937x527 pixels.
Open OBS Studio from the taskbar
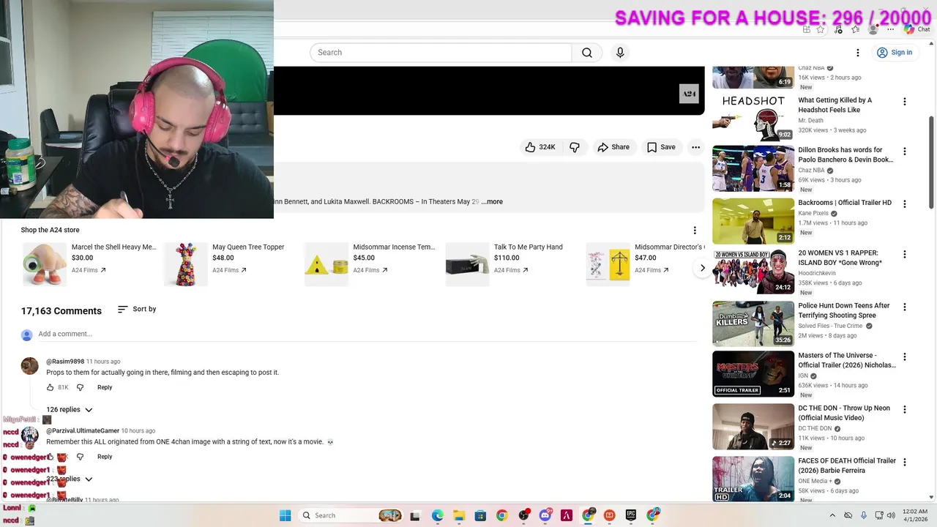pos(523,515)
